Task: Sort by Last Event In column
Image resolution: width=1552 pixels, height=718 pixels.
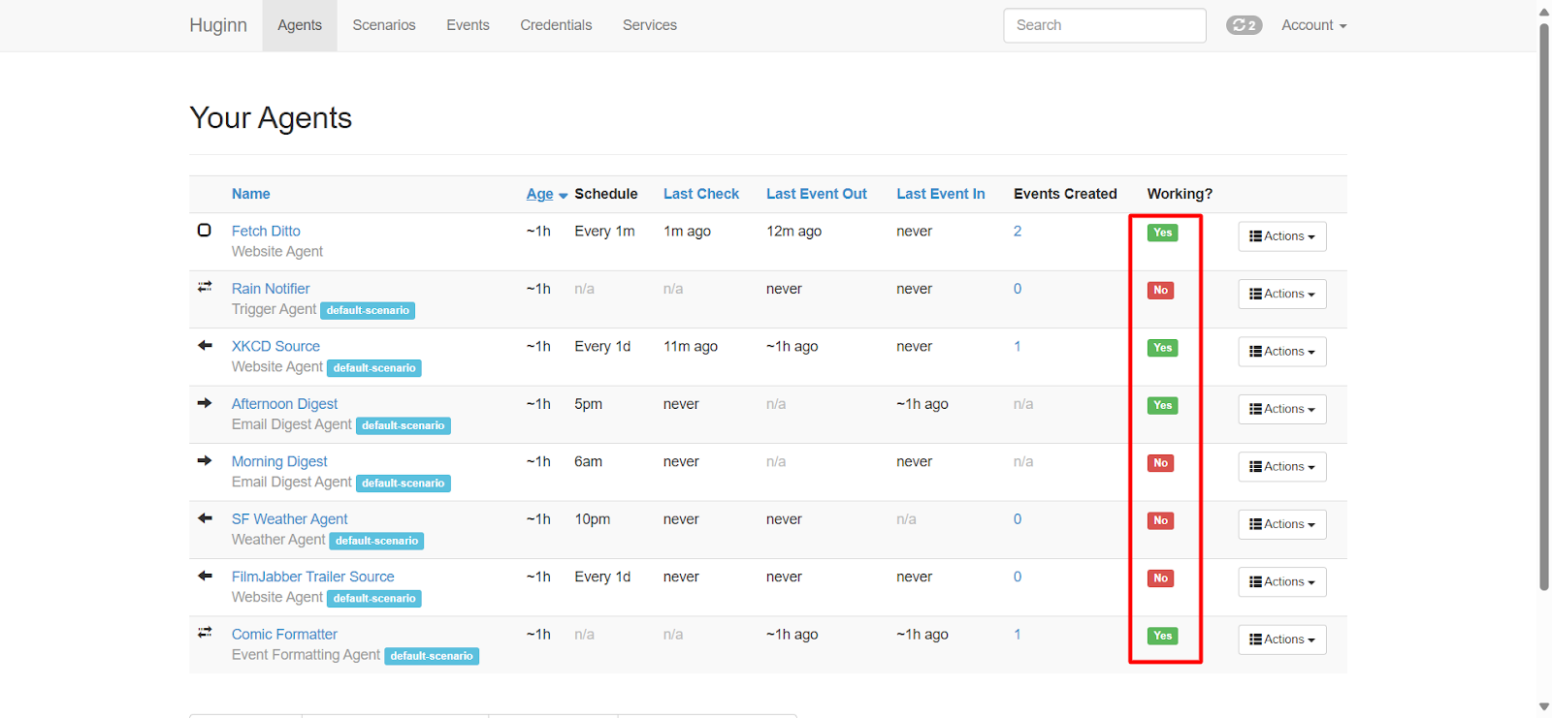Action: [x=940, y=194]
